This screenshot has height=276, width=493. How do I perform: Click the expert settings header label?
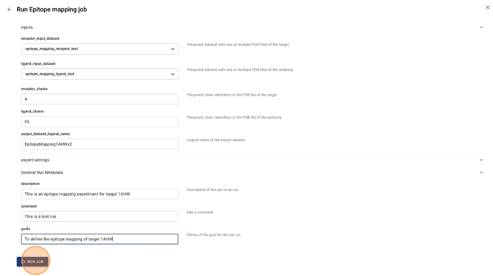tap(35, 160)
